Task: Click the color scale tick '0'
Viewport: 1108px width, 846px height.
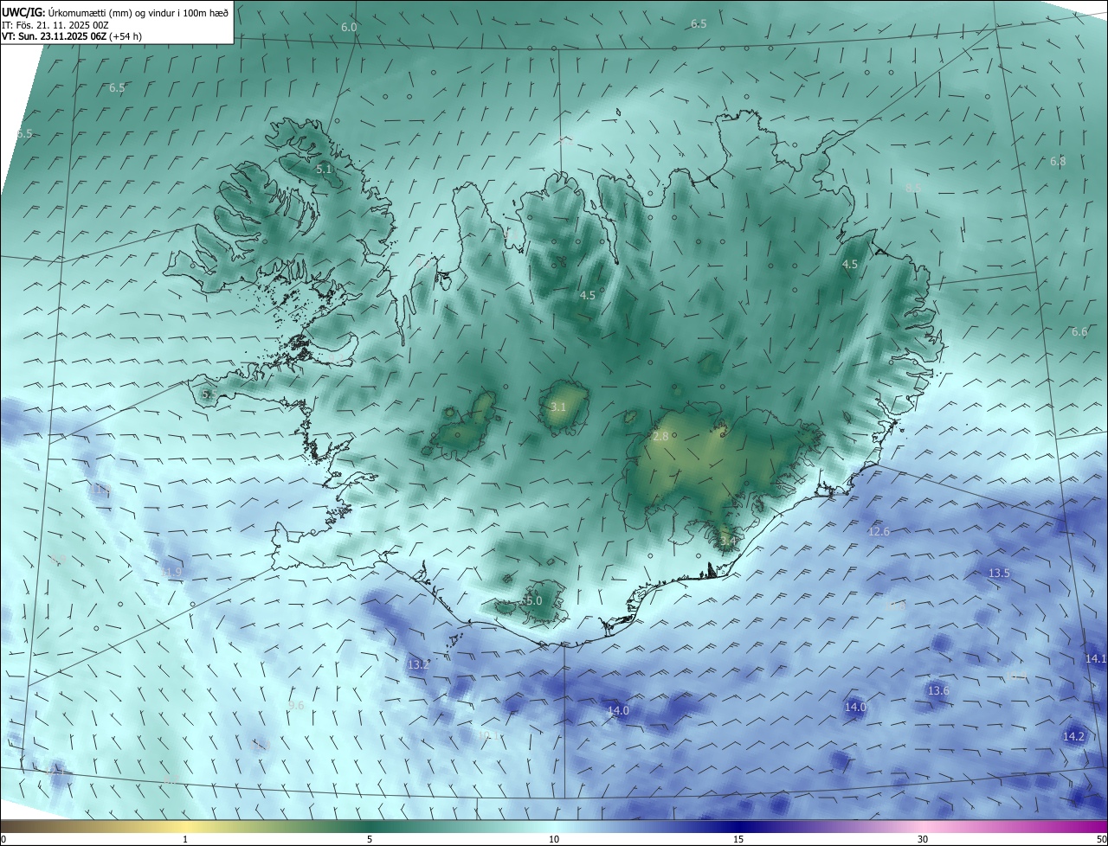Action: tap(3, 839)
